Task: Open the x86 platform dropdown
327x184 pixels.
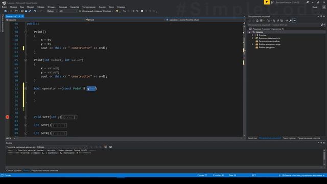Action: tap(68, 11)
